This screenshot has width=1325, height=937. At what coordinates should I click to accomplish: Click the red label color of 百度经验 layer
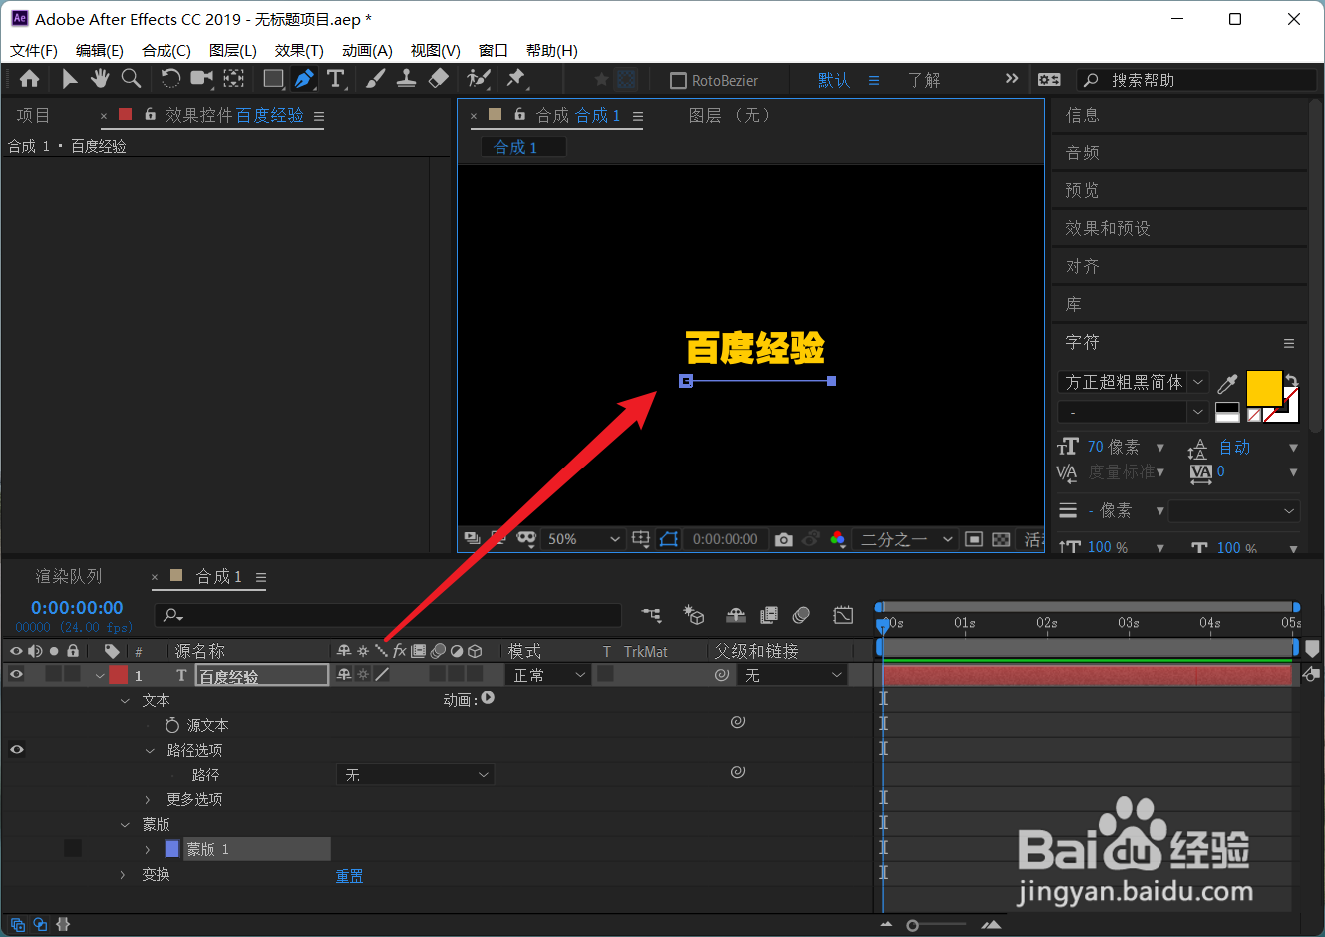click(x=119, y=675)
